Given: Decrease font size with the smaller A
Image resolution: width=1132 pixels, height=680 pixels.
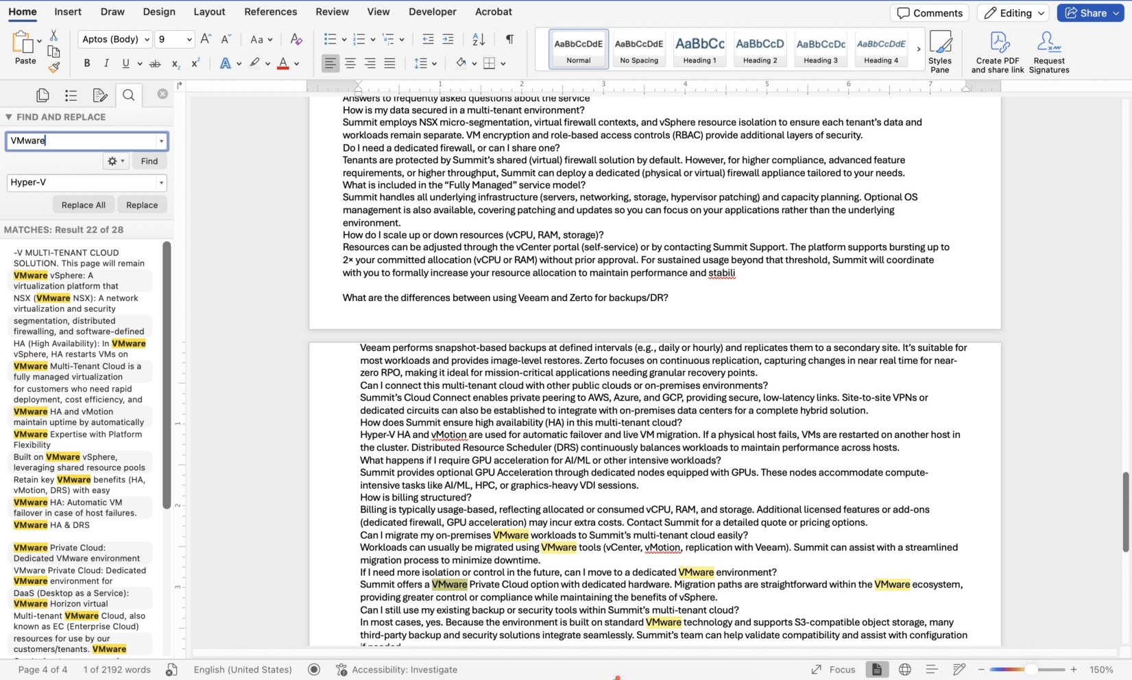Looking at the screenshot, I should 226,39.
